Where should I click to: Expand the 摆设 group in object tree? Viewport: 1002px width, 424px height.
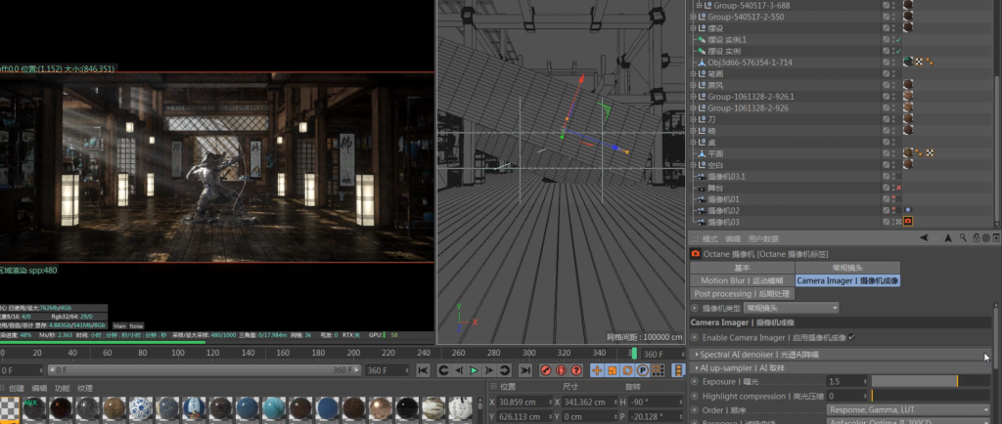694,28
